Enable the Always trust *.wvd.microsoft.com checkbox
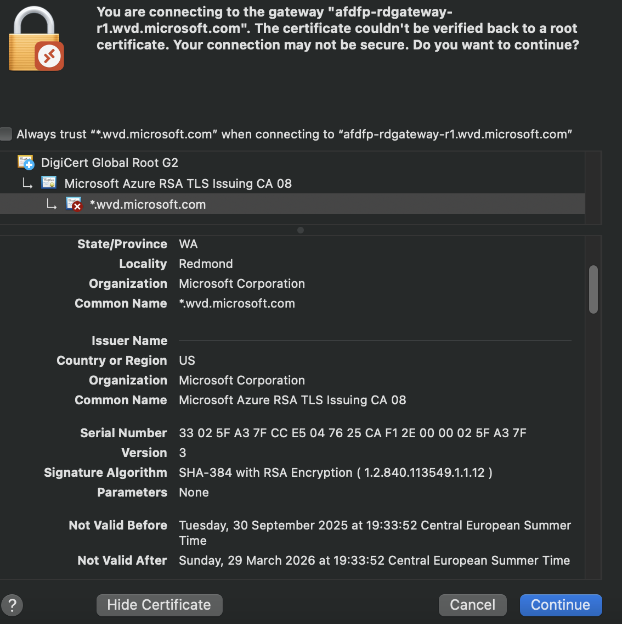The width and height of the screenshot is (622, 624). 6,134
